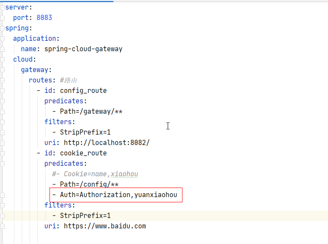Screen dimensions: 328x244
Task: Collapse the cloud block fold marker
Action: [x=2, y=60]
